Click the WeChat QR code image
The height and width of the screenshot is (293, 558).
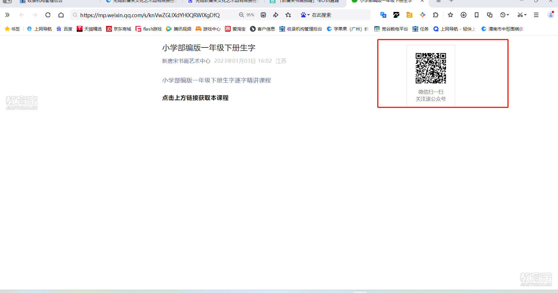point(431,68)
